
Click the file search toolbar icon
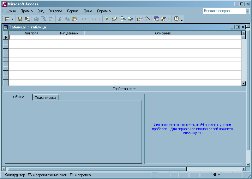[x=27, y=19]
